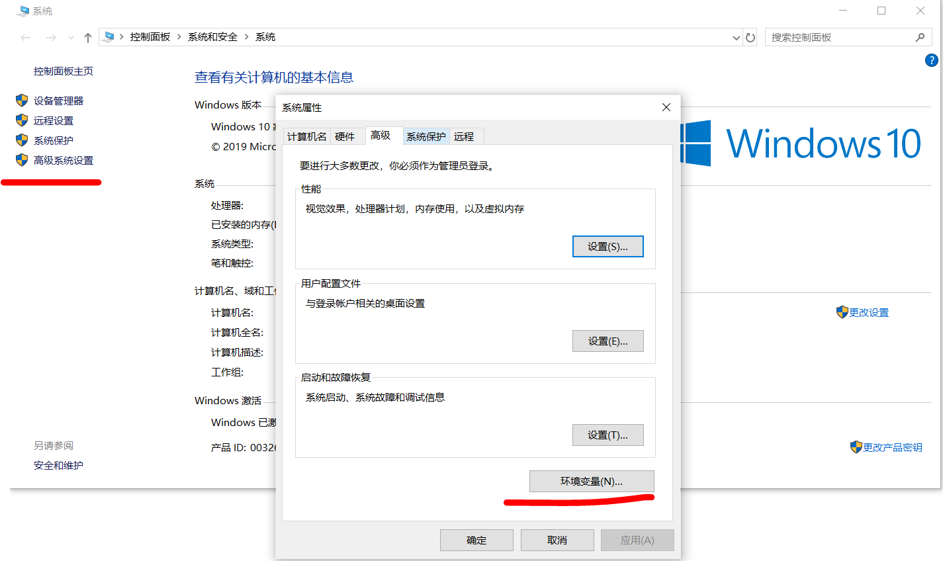Screen dimensions: 943x561
Task: Click the System window title bar icon
Action: (x=23, y=11)
